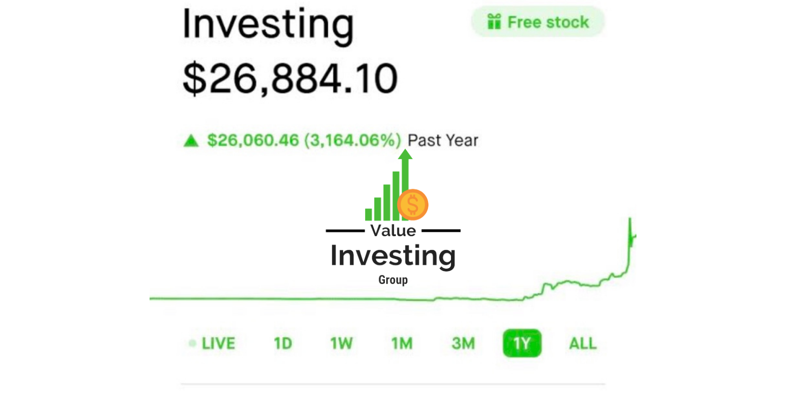Viewport: 786px width, 410px height.
Task: Click the Free stock button
Action: [x=538, y=22]
